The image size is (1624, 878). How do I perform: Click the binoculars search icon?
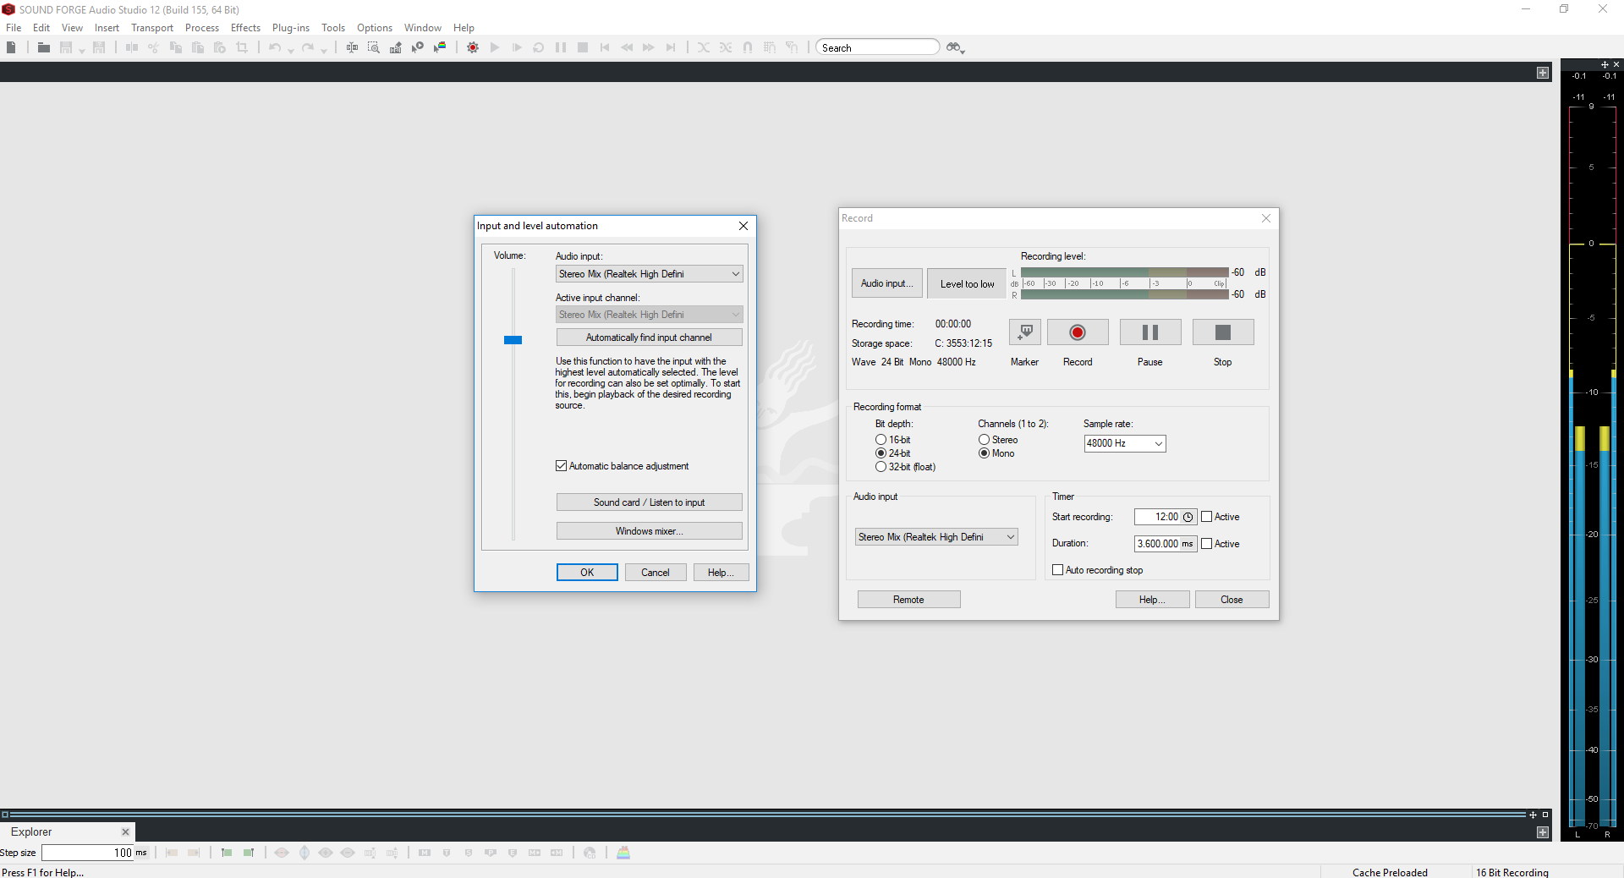pyautogui.click(x=954, y=47)
